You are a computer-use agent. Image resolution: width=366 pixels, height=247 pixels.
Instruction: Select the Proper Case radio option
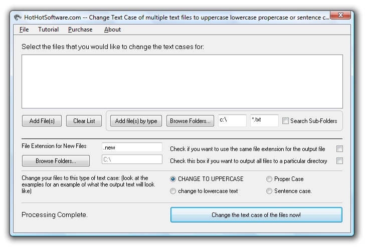269,179
